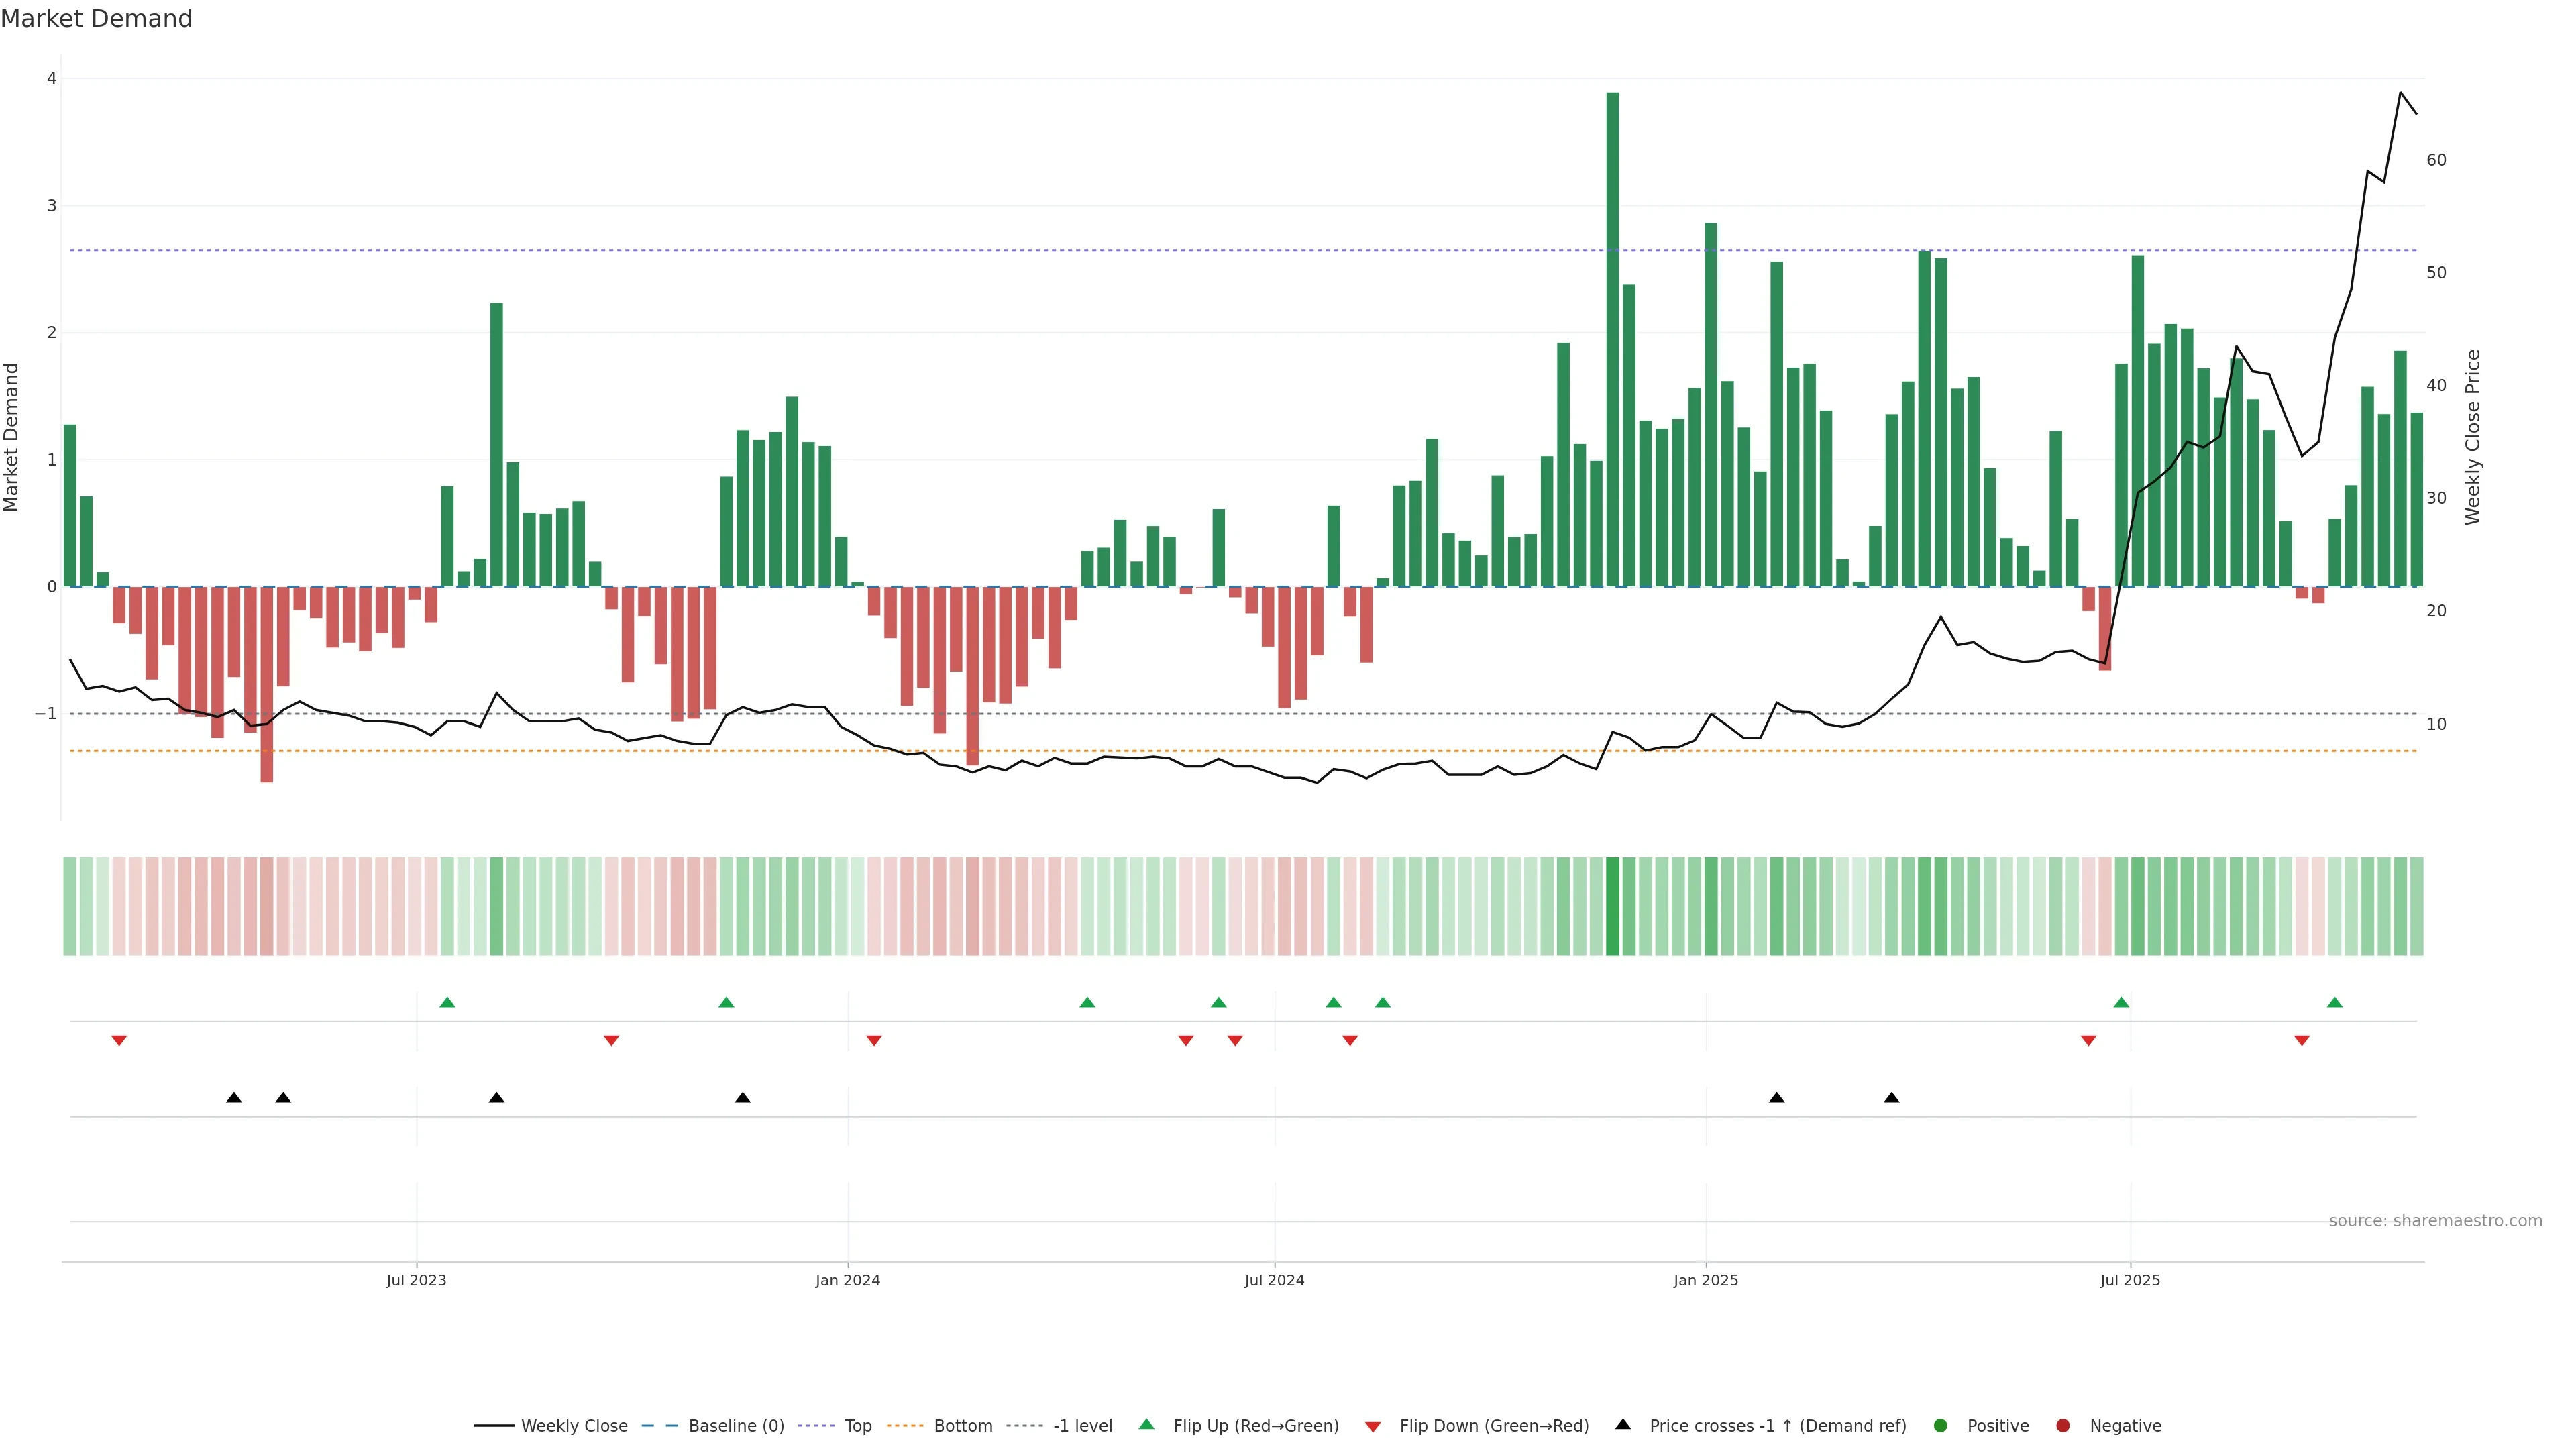Click the red Negative circle in legend

tap(2062, 1426)
